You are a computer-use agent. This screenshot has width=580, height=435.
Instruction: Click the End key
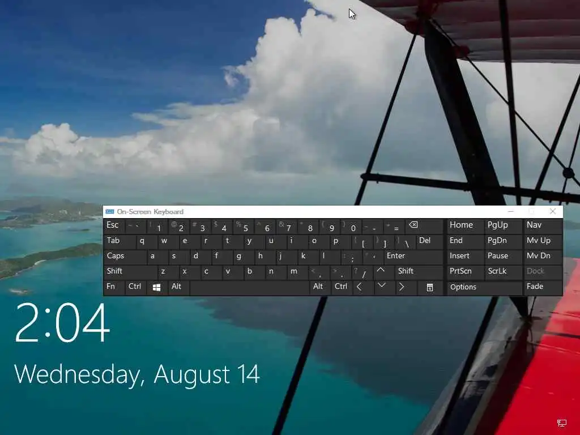(466, 241)
